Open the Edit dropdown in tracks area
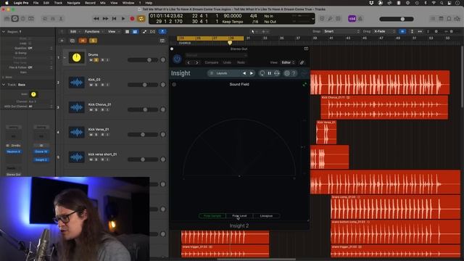The width and height of the screenshot is (464, 261). point(75,31)
